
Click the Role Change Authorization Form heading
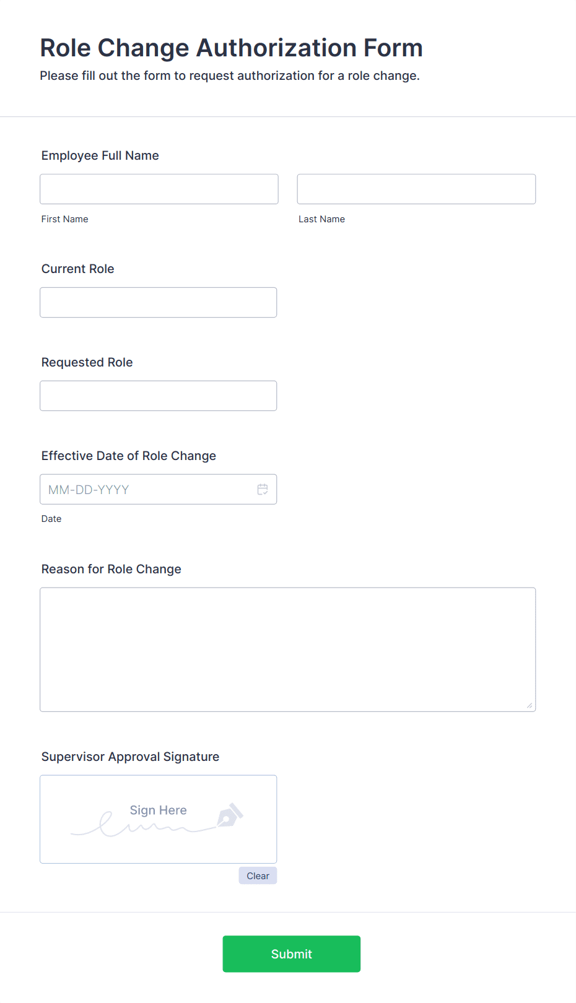(x=232, y=48)
